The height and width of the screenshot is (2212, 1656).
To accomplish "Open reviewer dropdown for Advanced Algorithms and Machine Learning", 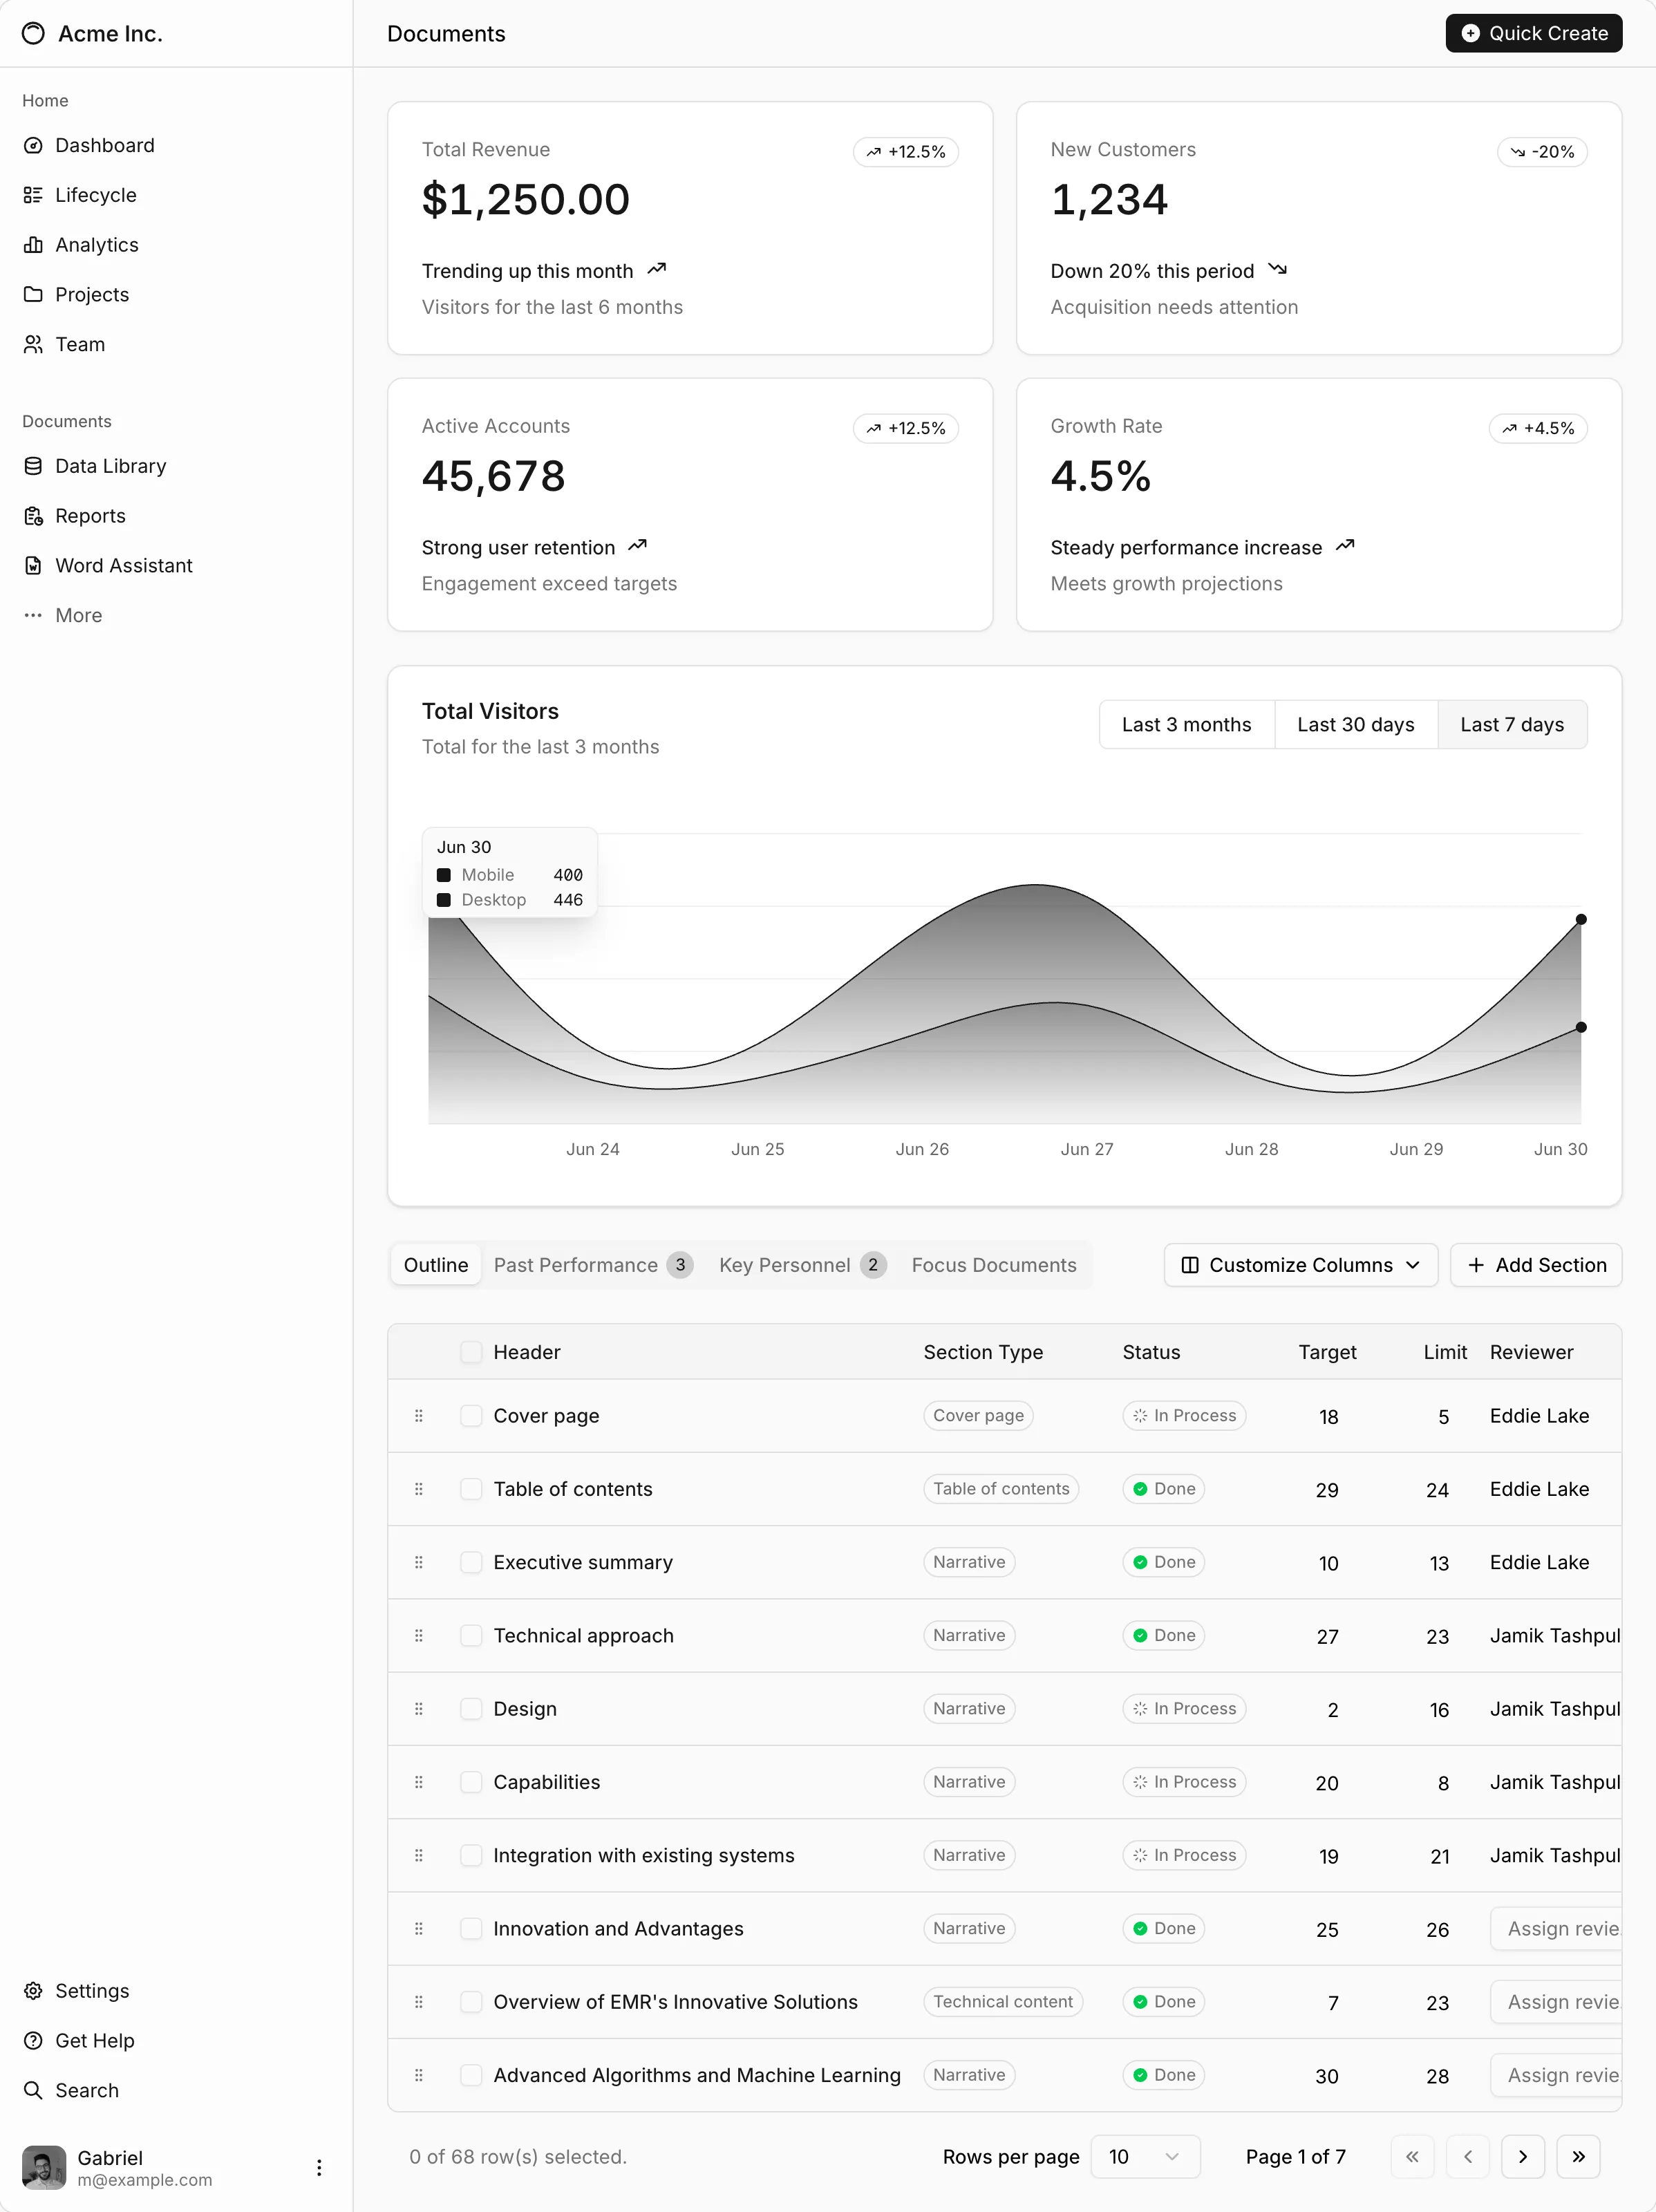I will tap(1555, 2075).
